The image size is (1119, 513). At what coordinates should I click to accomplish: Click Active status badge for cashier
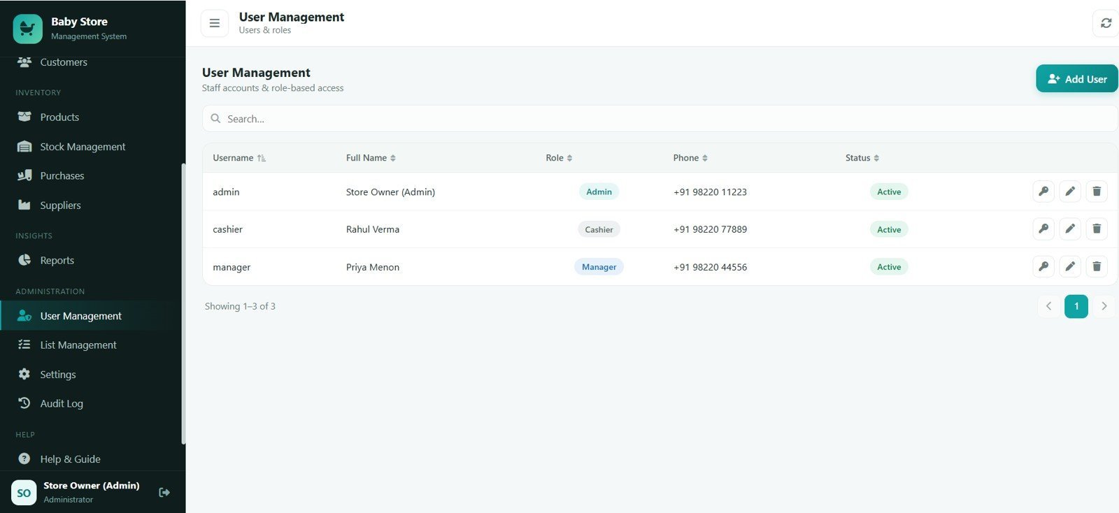(x=889, y=229)
